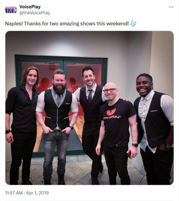179x201 pixels.
Task: Click the Apr 1, 2019 date
Action: tap(37, 193)
